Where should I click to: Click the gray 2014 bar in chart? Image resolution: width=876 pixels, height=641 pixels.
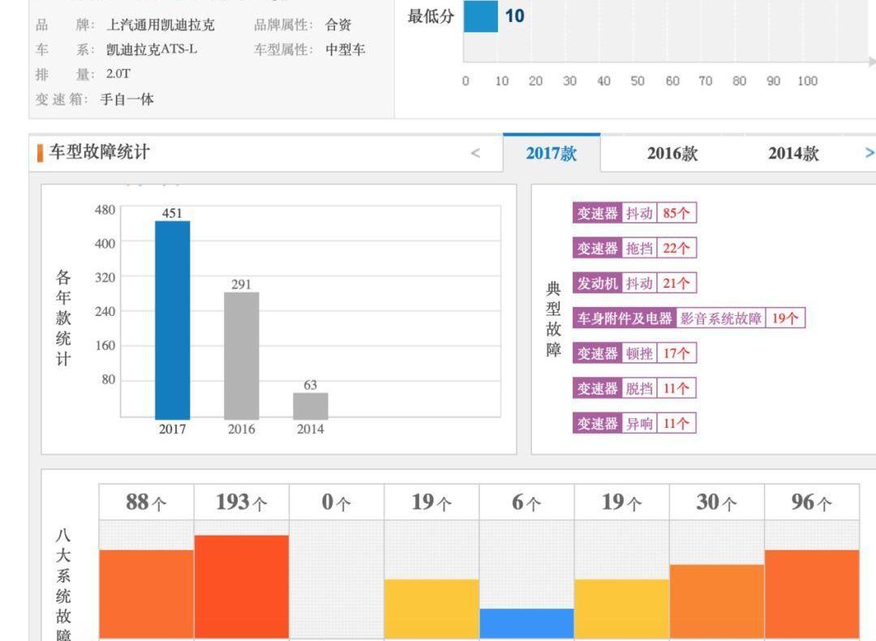[x=311, y=406]
